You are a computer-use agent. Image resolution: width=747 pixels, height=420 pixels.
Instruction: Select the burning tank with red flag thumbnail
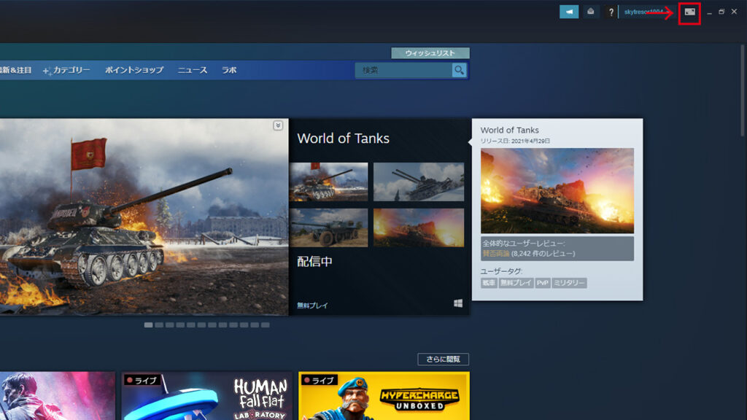click(x=329, y=182)
